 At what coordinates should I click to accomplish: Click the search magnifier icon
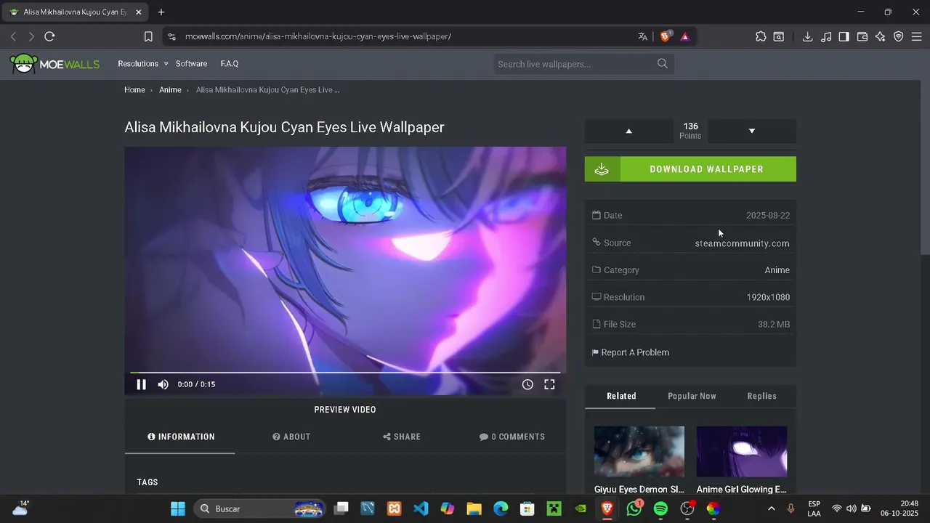(663, 64)
